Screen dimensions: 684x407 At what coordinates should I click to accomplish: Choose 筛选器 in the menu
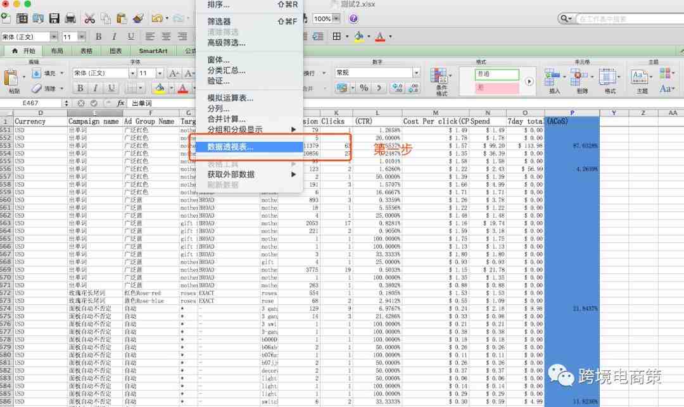pyautogui.click(x=250, y=22)
